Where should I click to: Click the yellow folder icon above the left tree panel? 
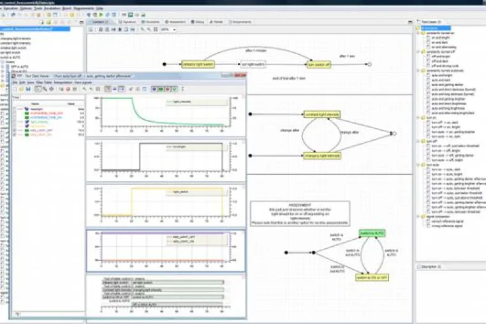point(48,22)
